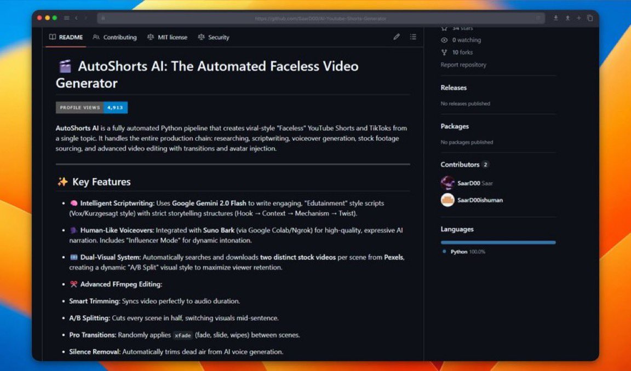
Task: Click the pencil edit README icon
Action: coord(397,37)
